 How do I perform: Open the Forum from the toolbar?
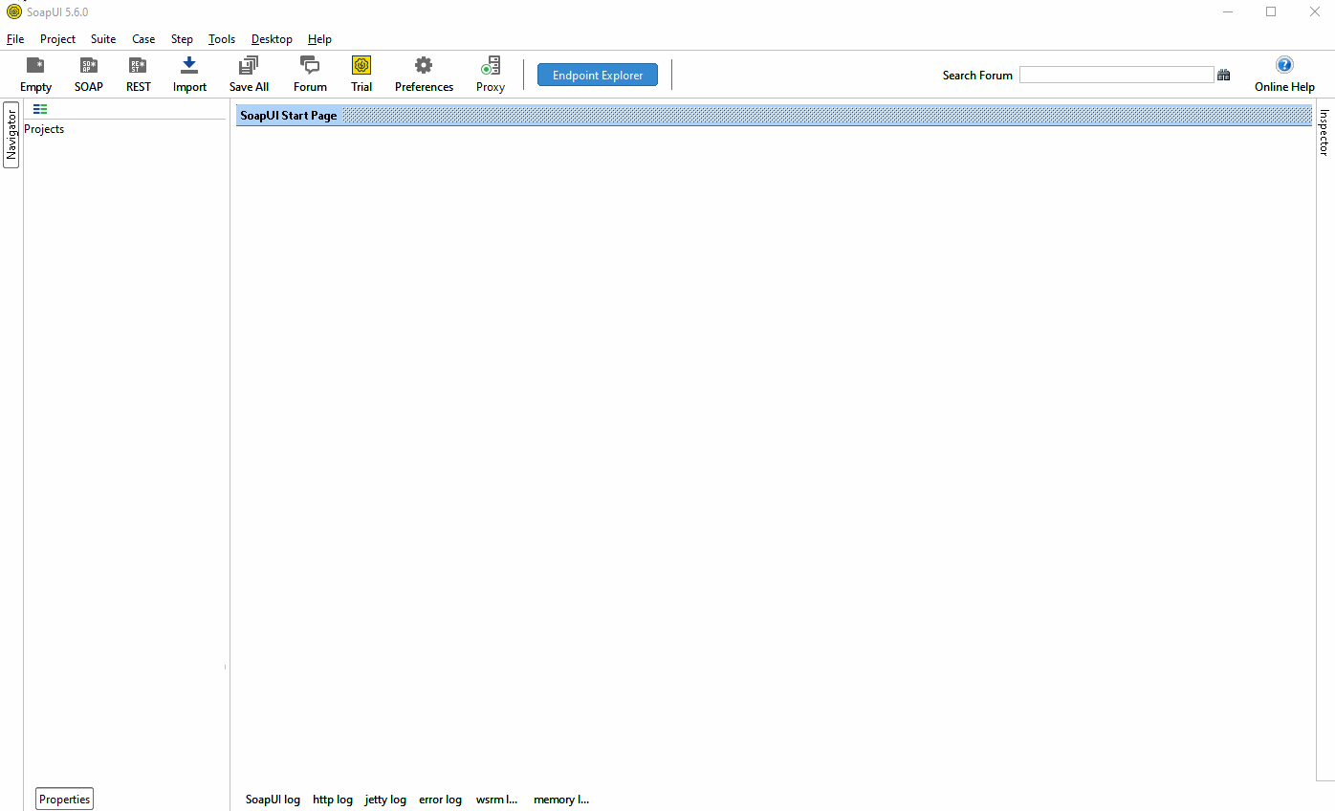pos(310,75)
